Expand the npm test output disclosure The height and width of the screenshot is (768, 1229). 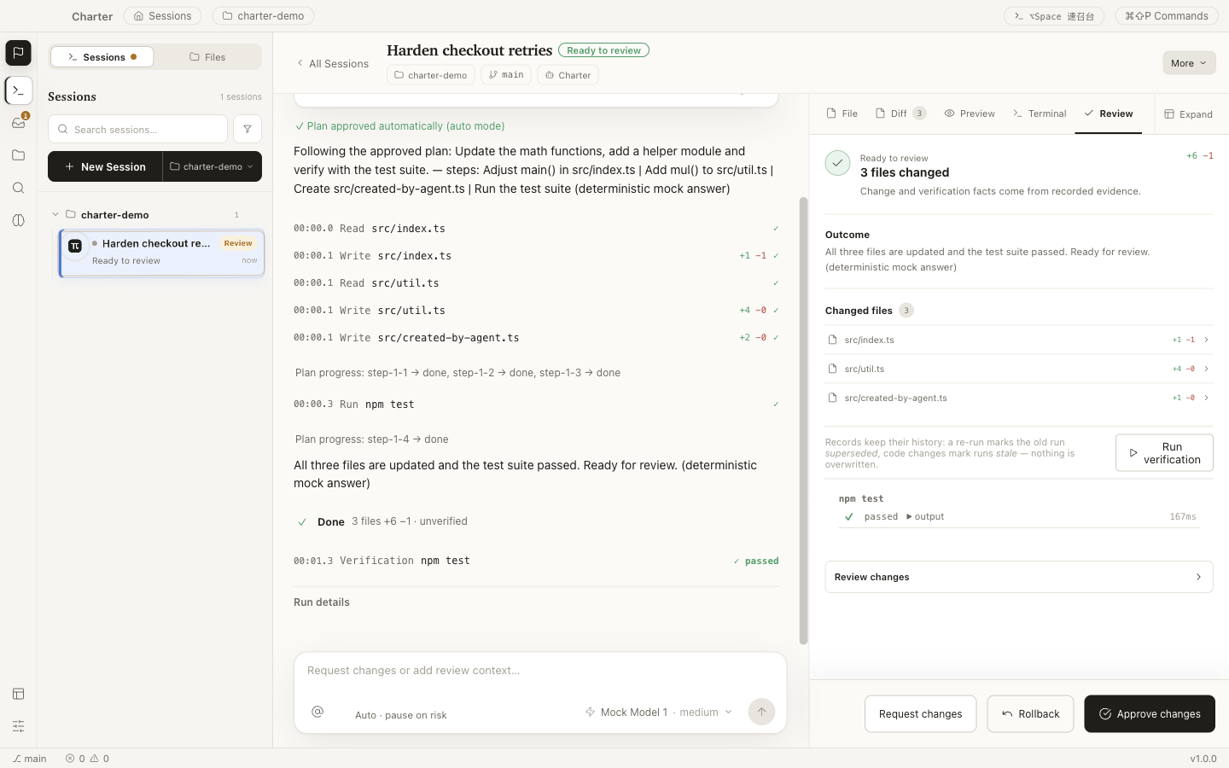[925, 516]
